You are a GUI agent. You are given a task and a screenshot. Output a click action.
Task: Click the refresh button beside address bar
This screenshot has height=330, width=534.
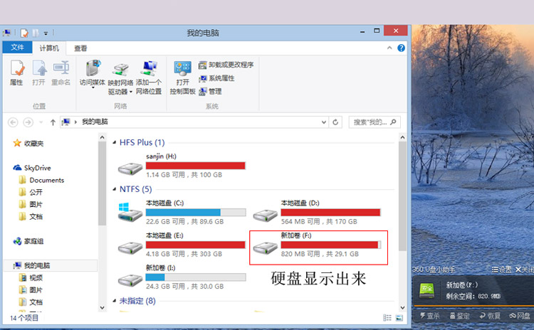tap(335, 122)
